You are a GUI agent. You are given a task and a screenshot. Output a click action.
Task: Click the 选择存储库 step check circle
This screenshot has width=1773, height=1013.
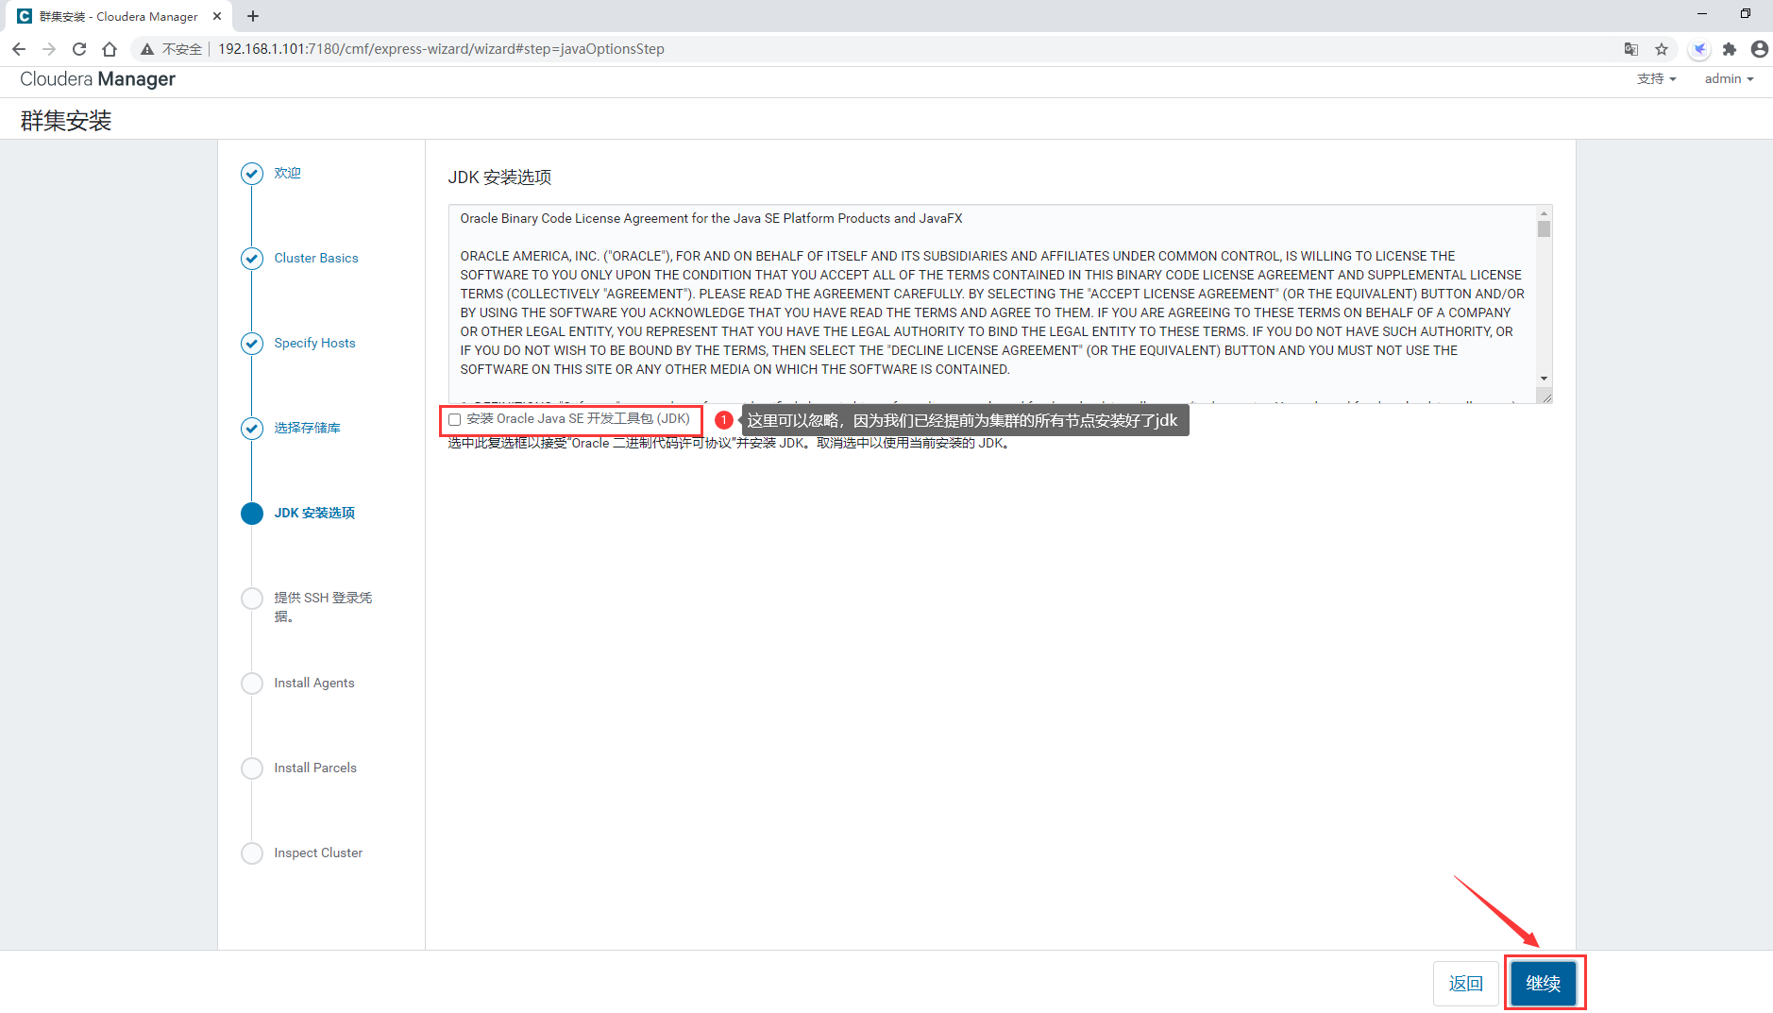(252, 429)
